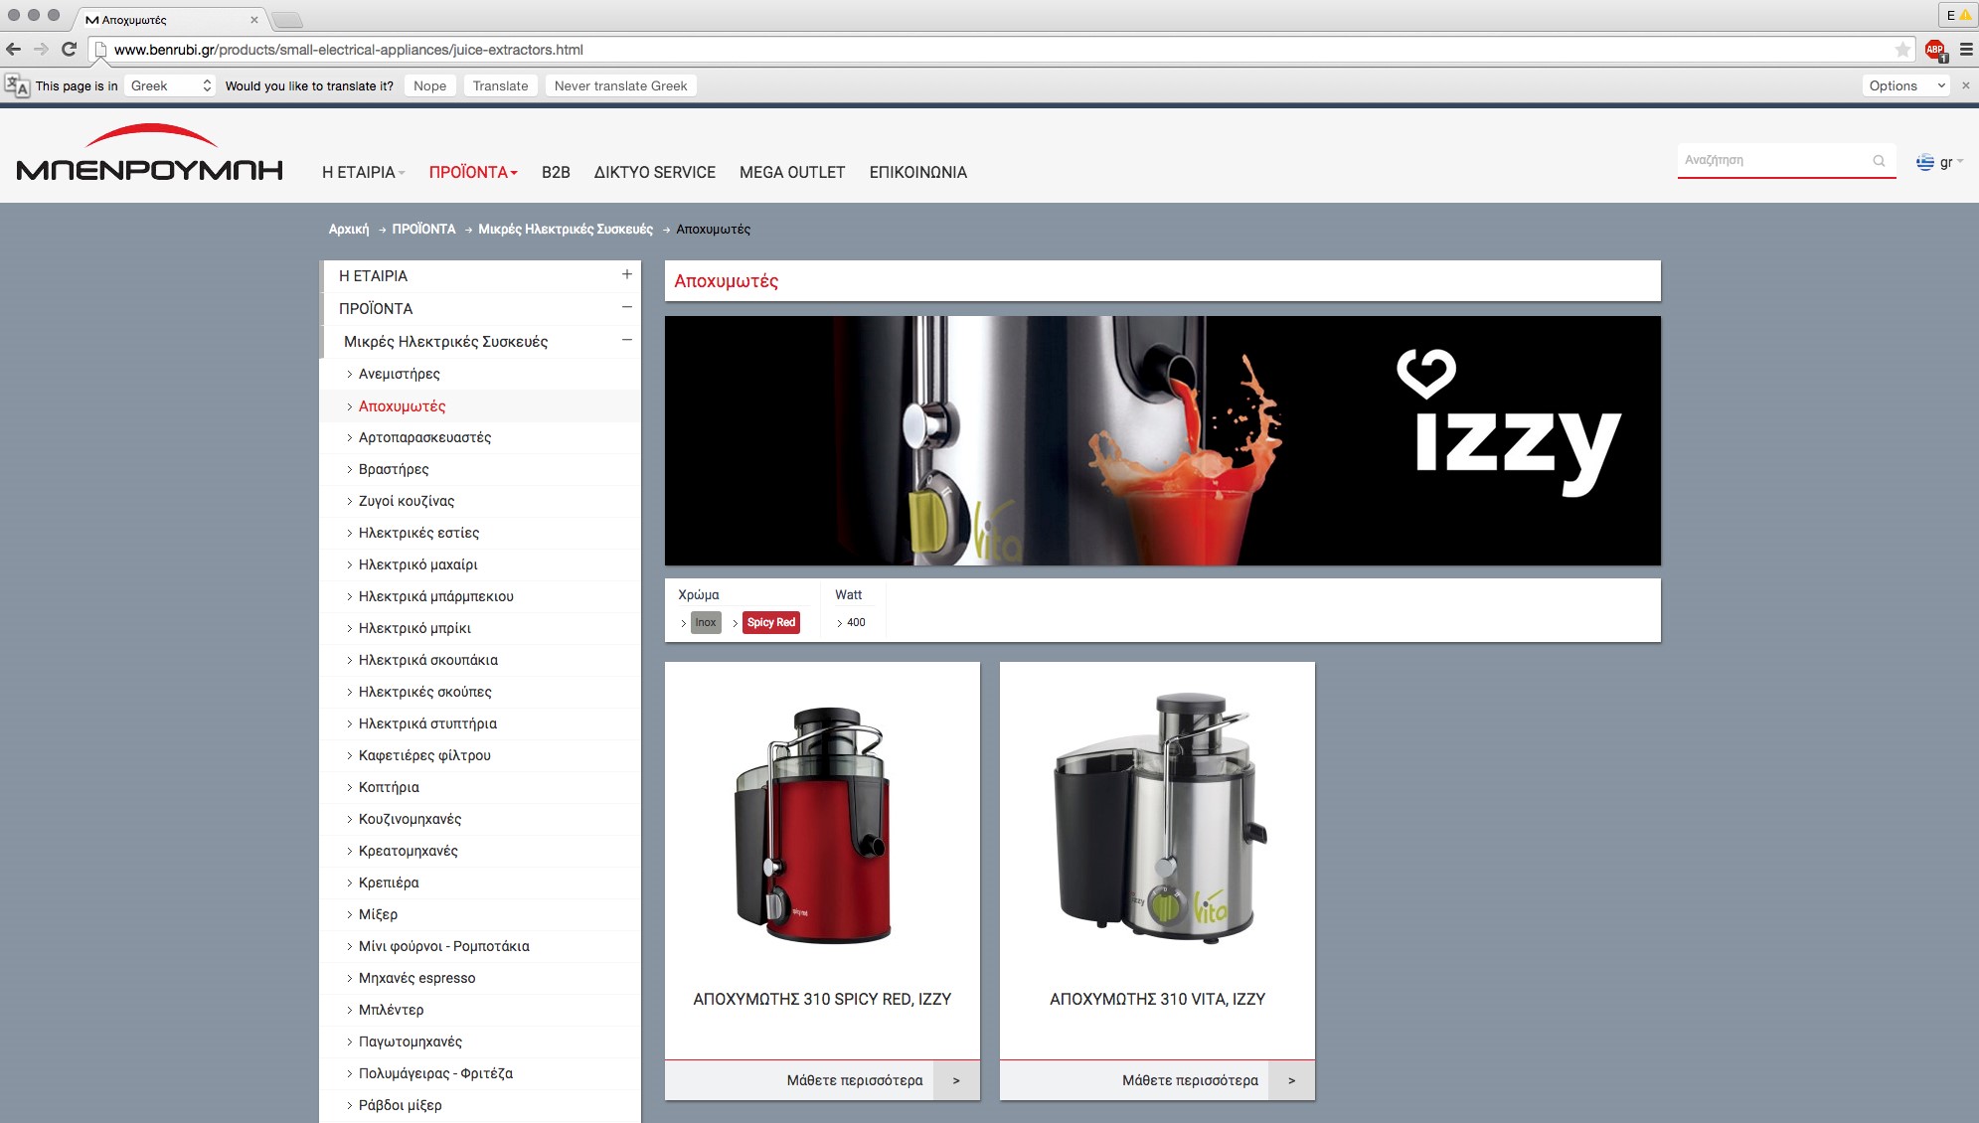This screenshot has height=1123, width=1979.
Task: Expand Η ΕΤΑΙΡΙΑ sidebar section with plus
Action: pyautogui.click(x=626, y=274)
